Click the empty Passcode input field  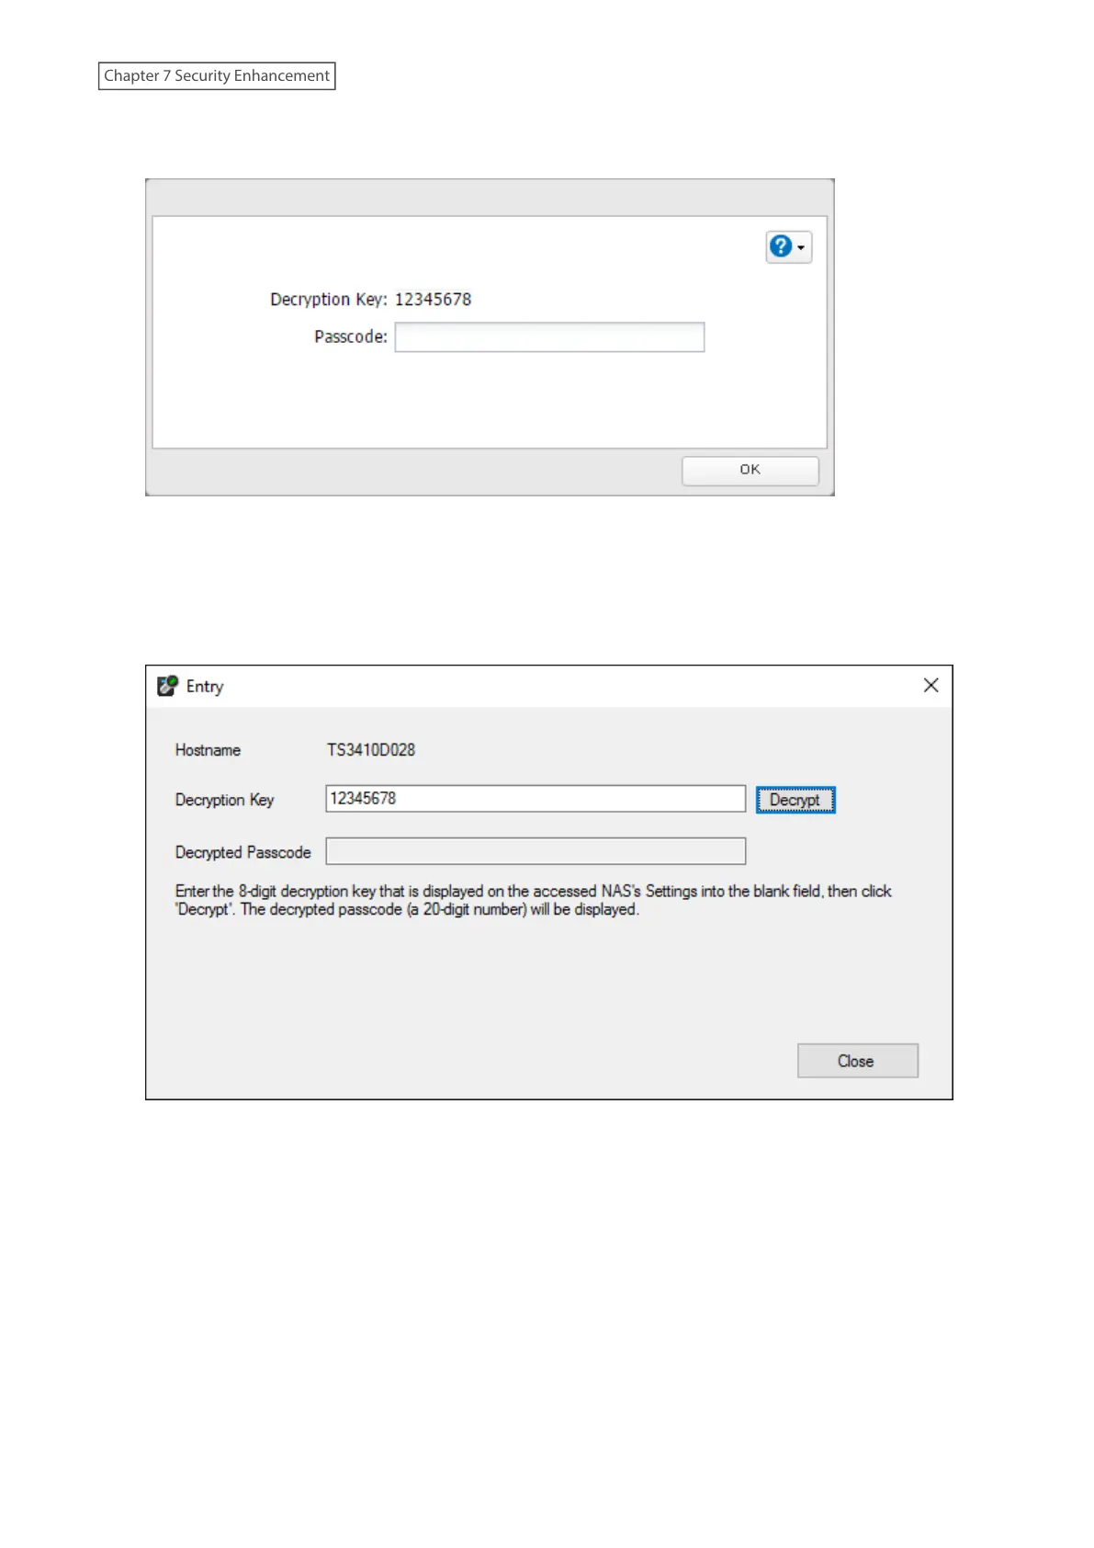pos(549,336)
